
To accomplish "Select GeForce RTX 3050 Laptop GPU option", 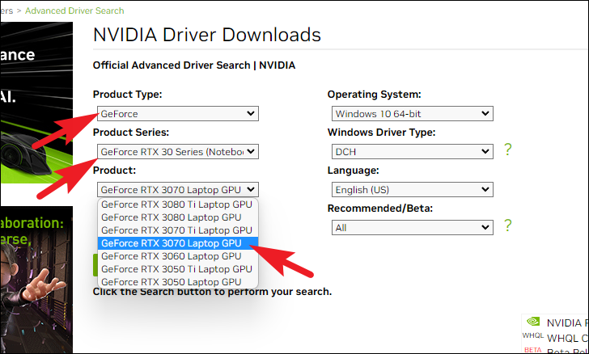I will click(x=178, y=282).
